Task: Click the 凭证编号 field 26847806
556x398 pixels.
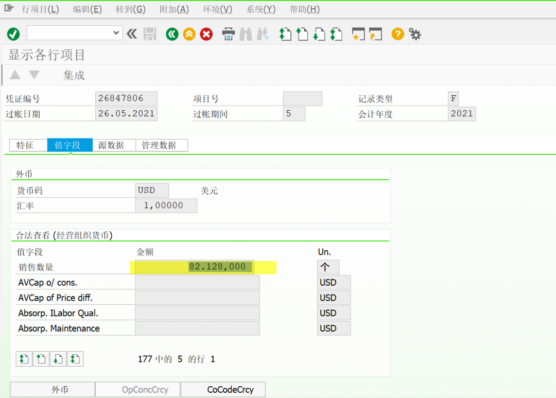Action: click(126, 98)
